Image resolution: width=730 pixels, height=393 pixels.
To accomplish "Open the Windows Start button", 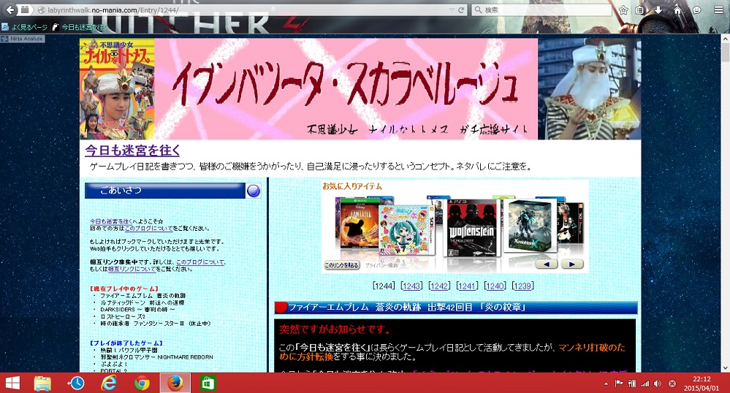I will click(x=12, y=384).
